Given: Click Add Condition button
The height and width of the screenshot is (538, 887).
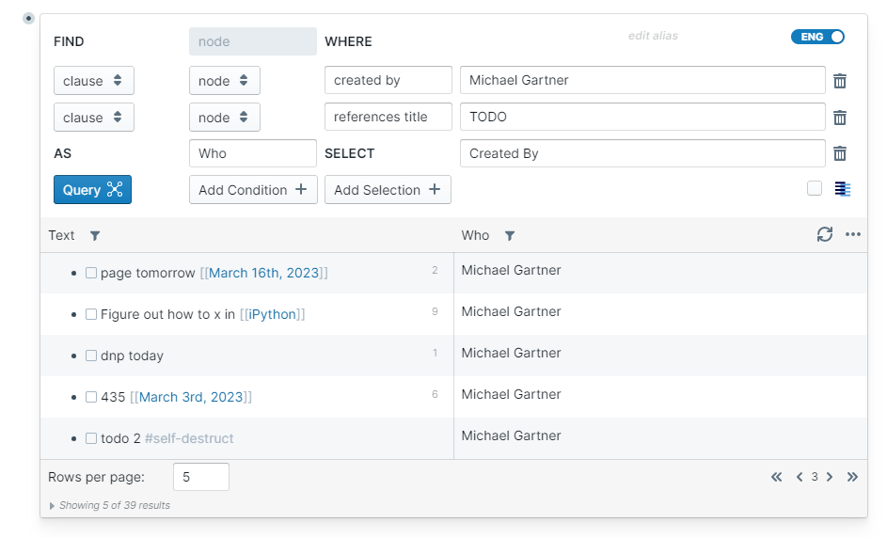Looking at the screenshot, I should click(253, 190).
